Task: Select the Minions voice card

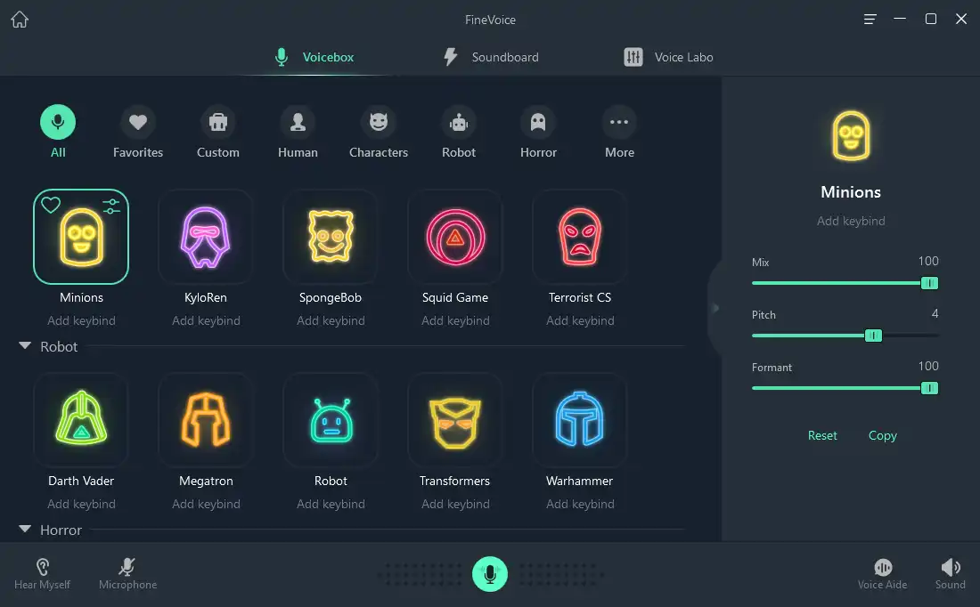Action: coord(81,237)
